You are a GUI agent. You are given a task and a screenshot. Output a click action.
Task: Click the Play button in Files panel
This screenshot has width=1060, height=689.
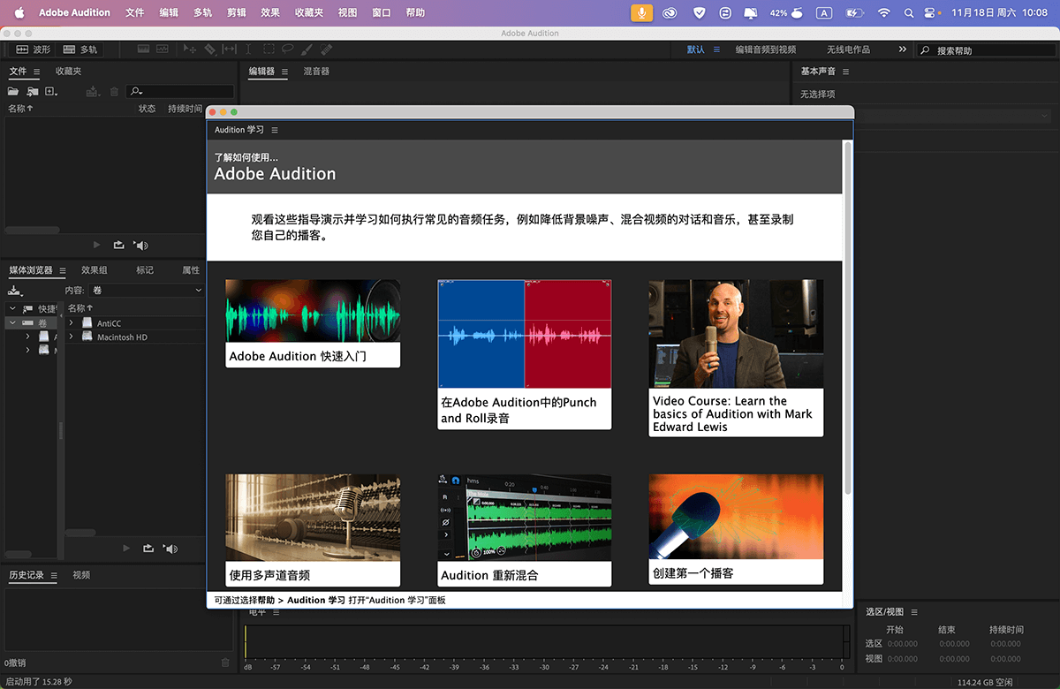coord(97,245)
